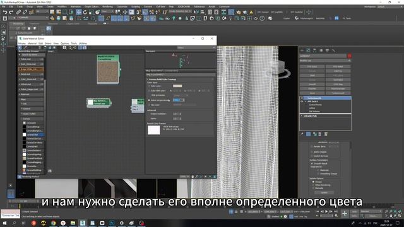Open Photoshop from the Windows taskbar

112,223
